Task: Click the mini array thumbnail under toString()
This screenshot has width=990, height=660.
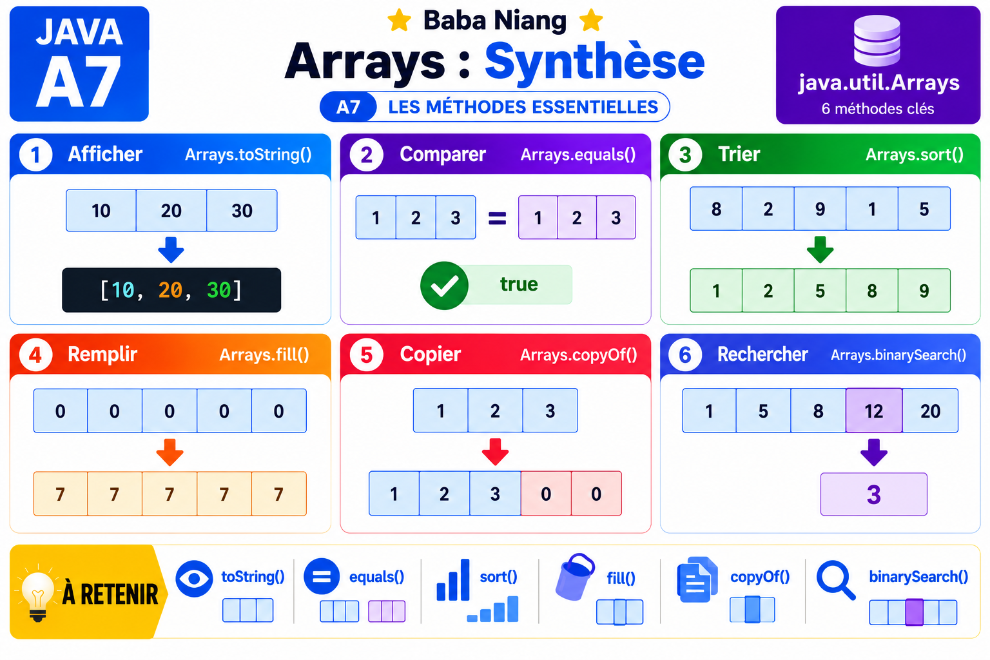Action: pos(248,610)
